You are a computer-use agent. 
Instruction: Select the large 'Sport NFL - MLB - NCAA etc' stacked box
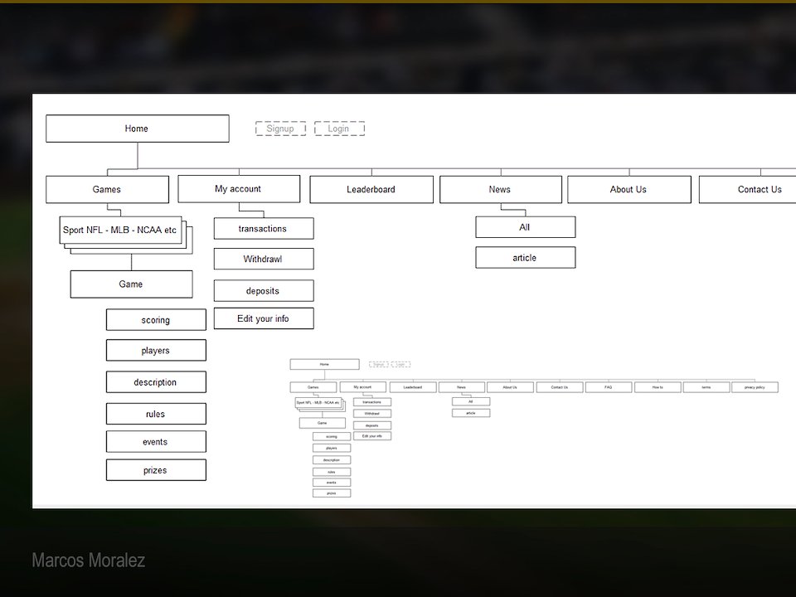[x=121, y=230]
